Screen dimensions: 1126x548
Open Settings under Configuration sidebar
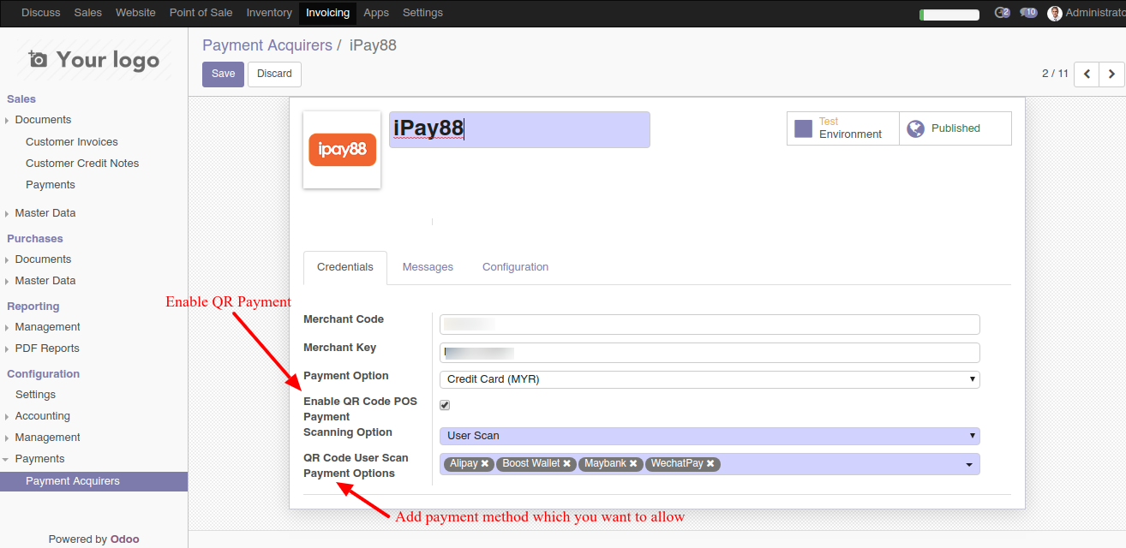tap(35, 395)
